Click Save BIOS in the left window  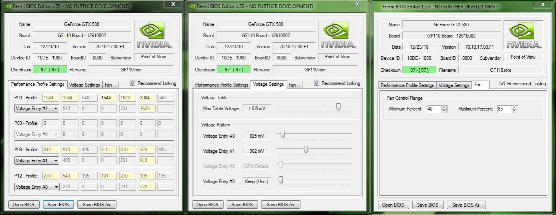tap(58, 205)
